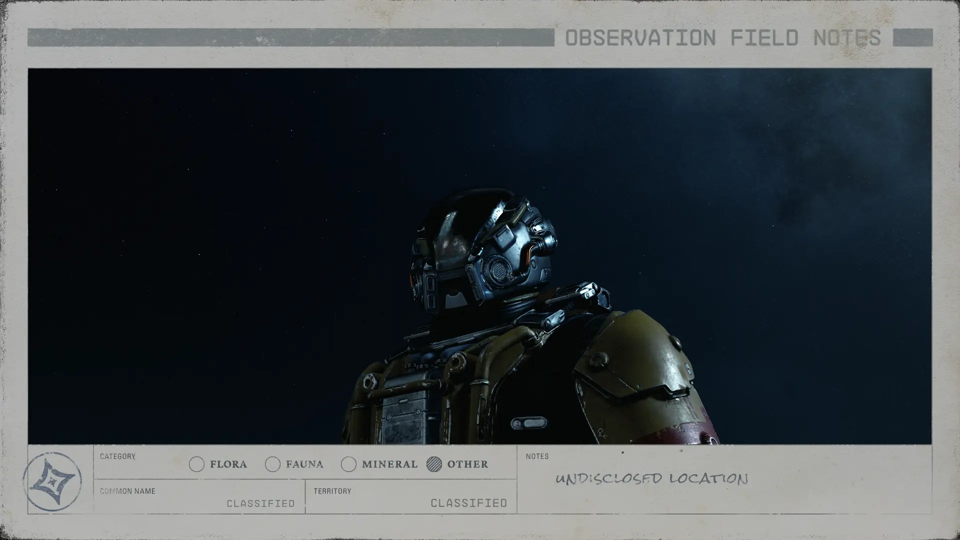
Task: Click the 'COMMON NAME' field label
Action: click(x=127, y=491)
